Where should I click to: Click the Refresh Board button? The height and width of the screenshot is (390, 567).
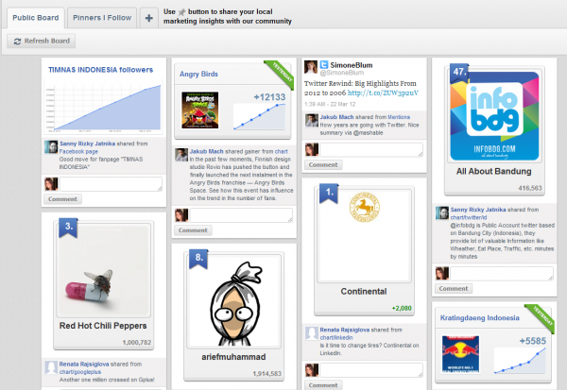pyautogui.click(x=42, y=41)
